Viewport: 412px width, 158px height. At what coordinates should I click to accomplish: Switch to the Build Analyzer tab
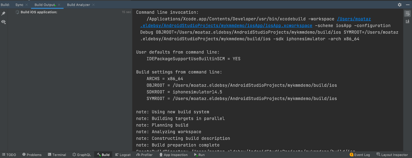pos(79,4)
